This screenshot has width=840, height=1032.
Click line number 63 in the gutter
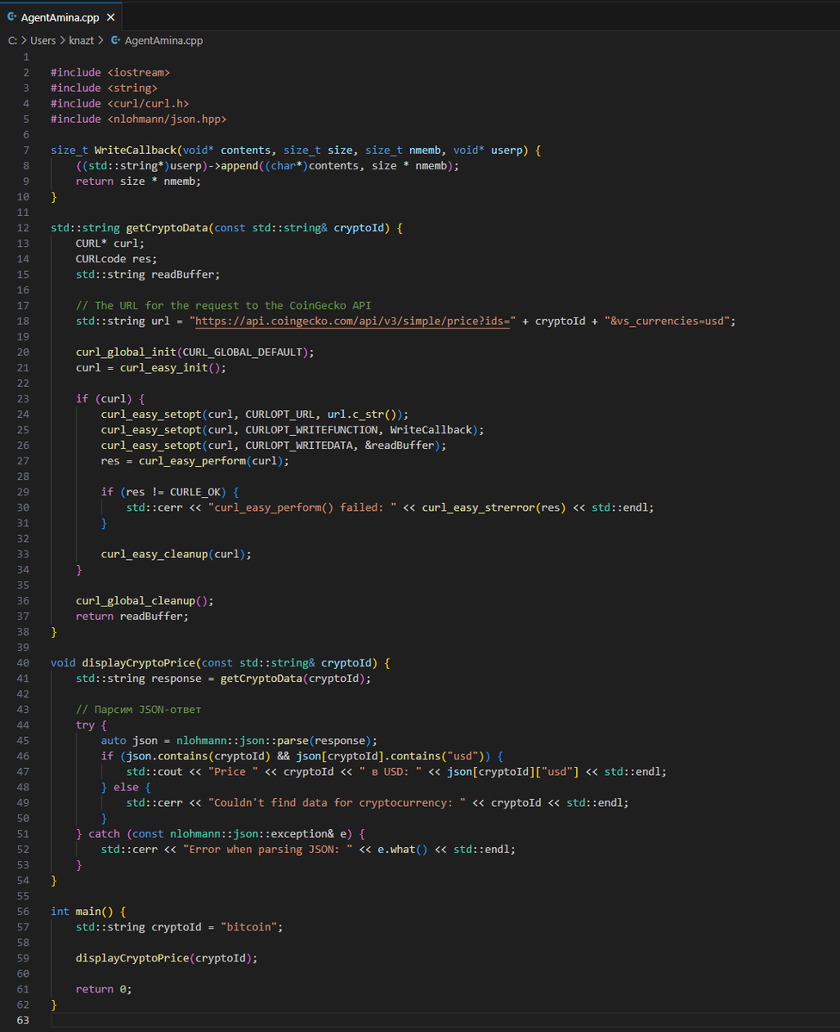point(23,1020)
